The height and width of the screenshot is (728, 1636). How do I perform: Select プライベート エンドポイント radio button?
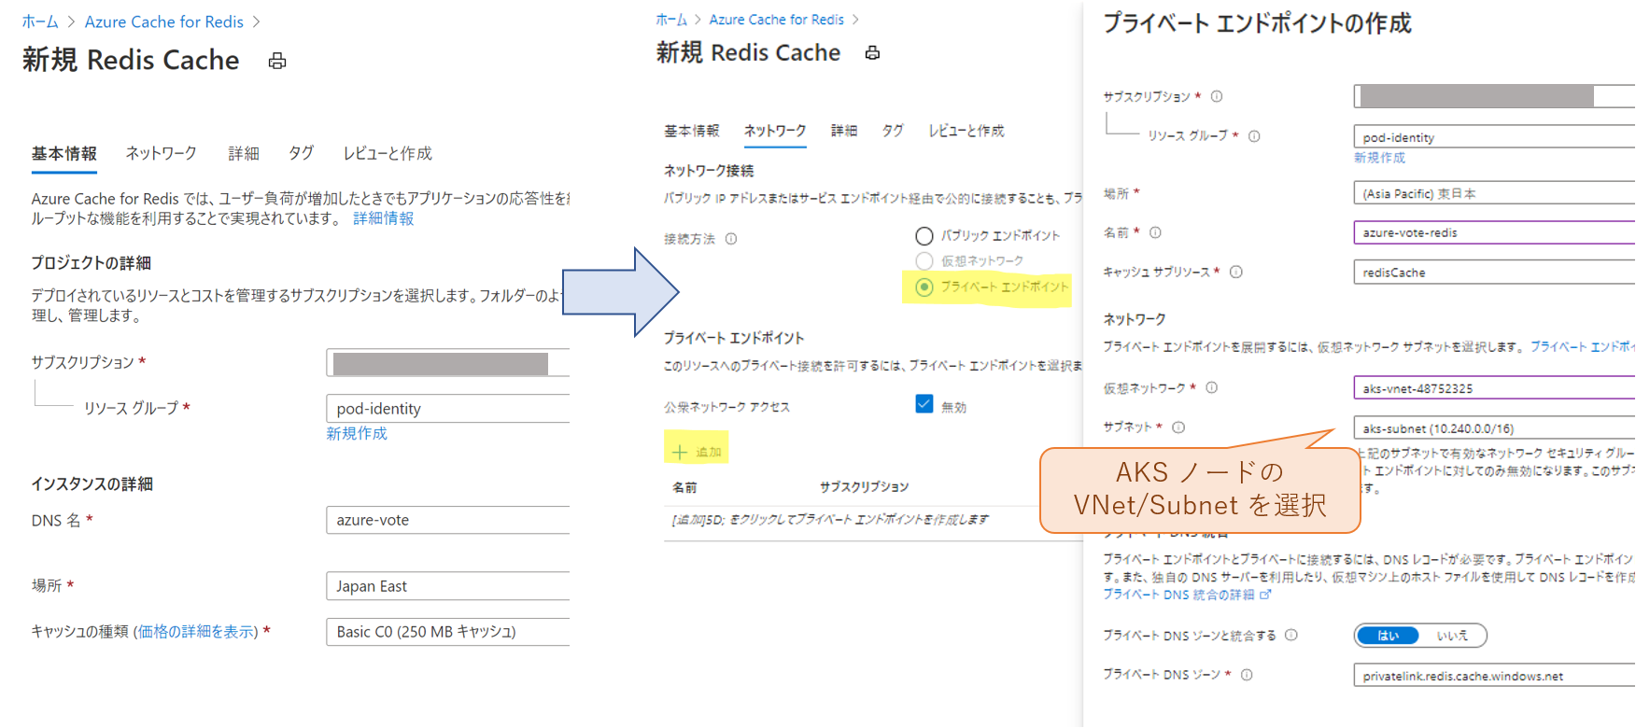(924, 287)
